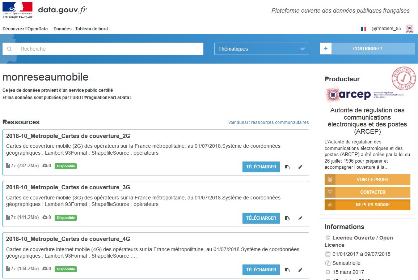
Task: Download the 3G coverage maps file
Action: pyautogui.click(x=261, y=218)
